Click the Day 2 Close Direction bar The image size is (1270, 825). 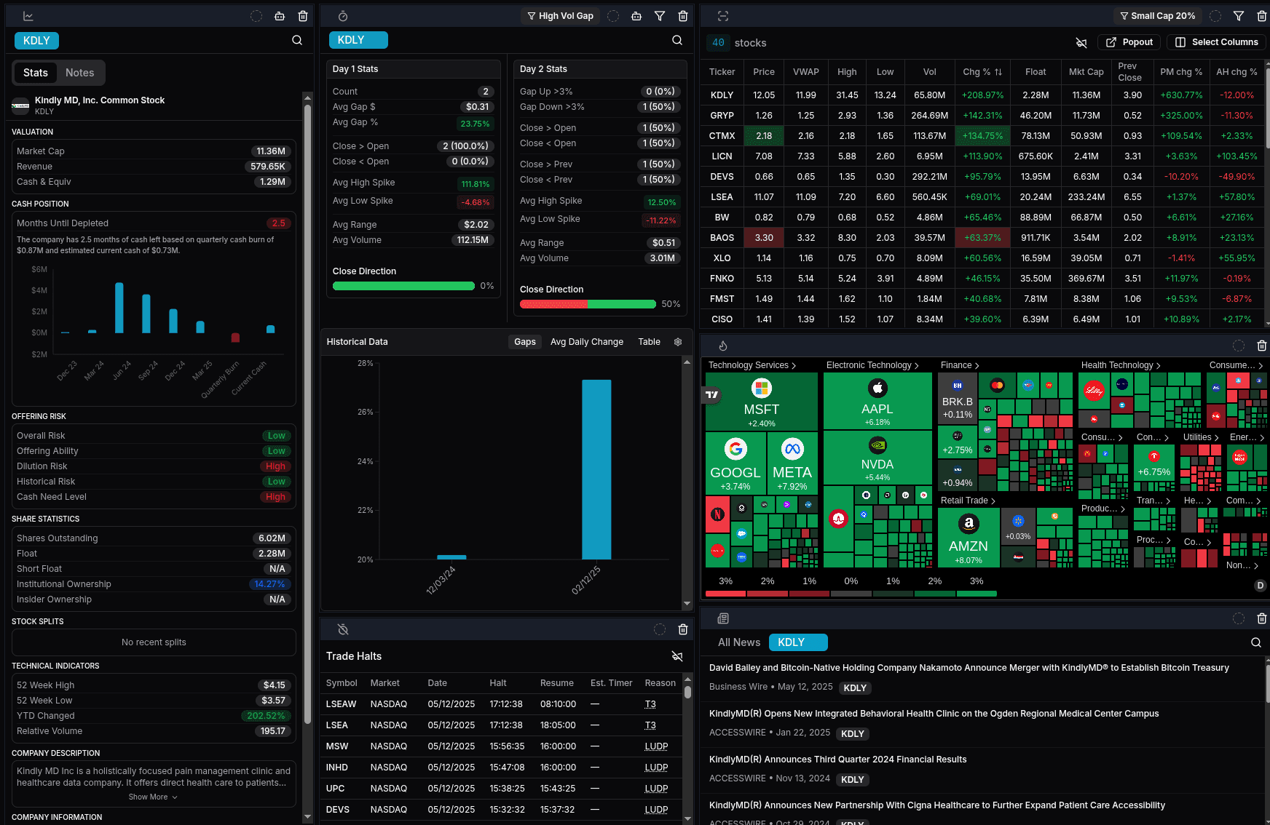(x=588, y=304)
